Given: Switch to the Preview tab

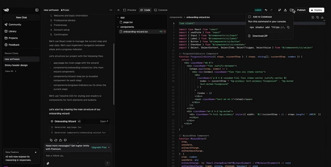Looking at the screenshot, I should pyautogui.click(x=130, y=10).
